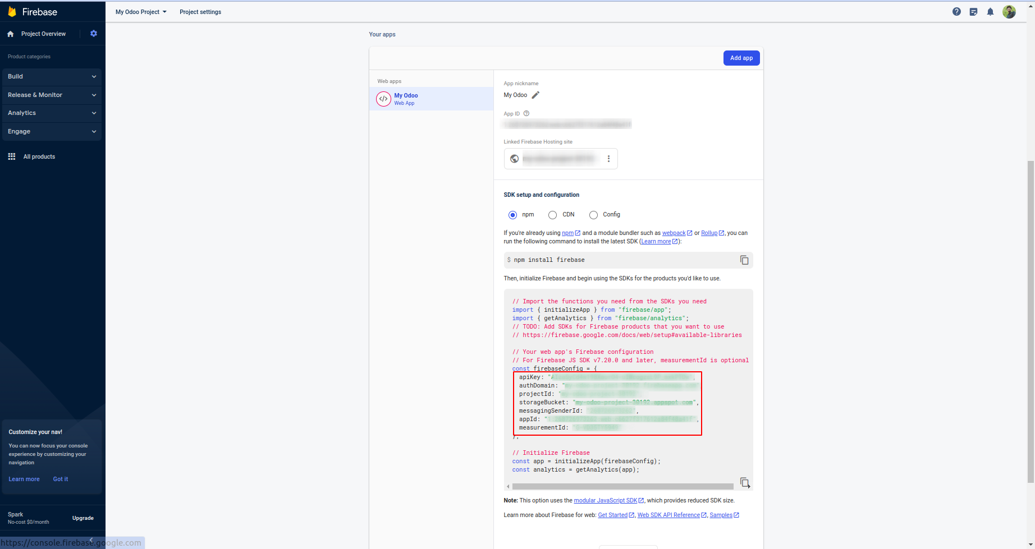Viewport: 1035px width, 549px height.
Task: Show App ID help tooltip icon
Action: tap(526, 114)
